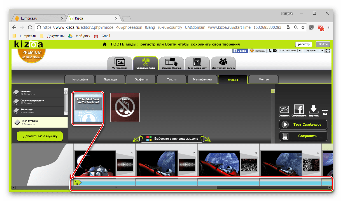Image resolution: width=343 pixels, height=201 pixels.
Task: Click the home icon in header
Action: tap(105, 44)
